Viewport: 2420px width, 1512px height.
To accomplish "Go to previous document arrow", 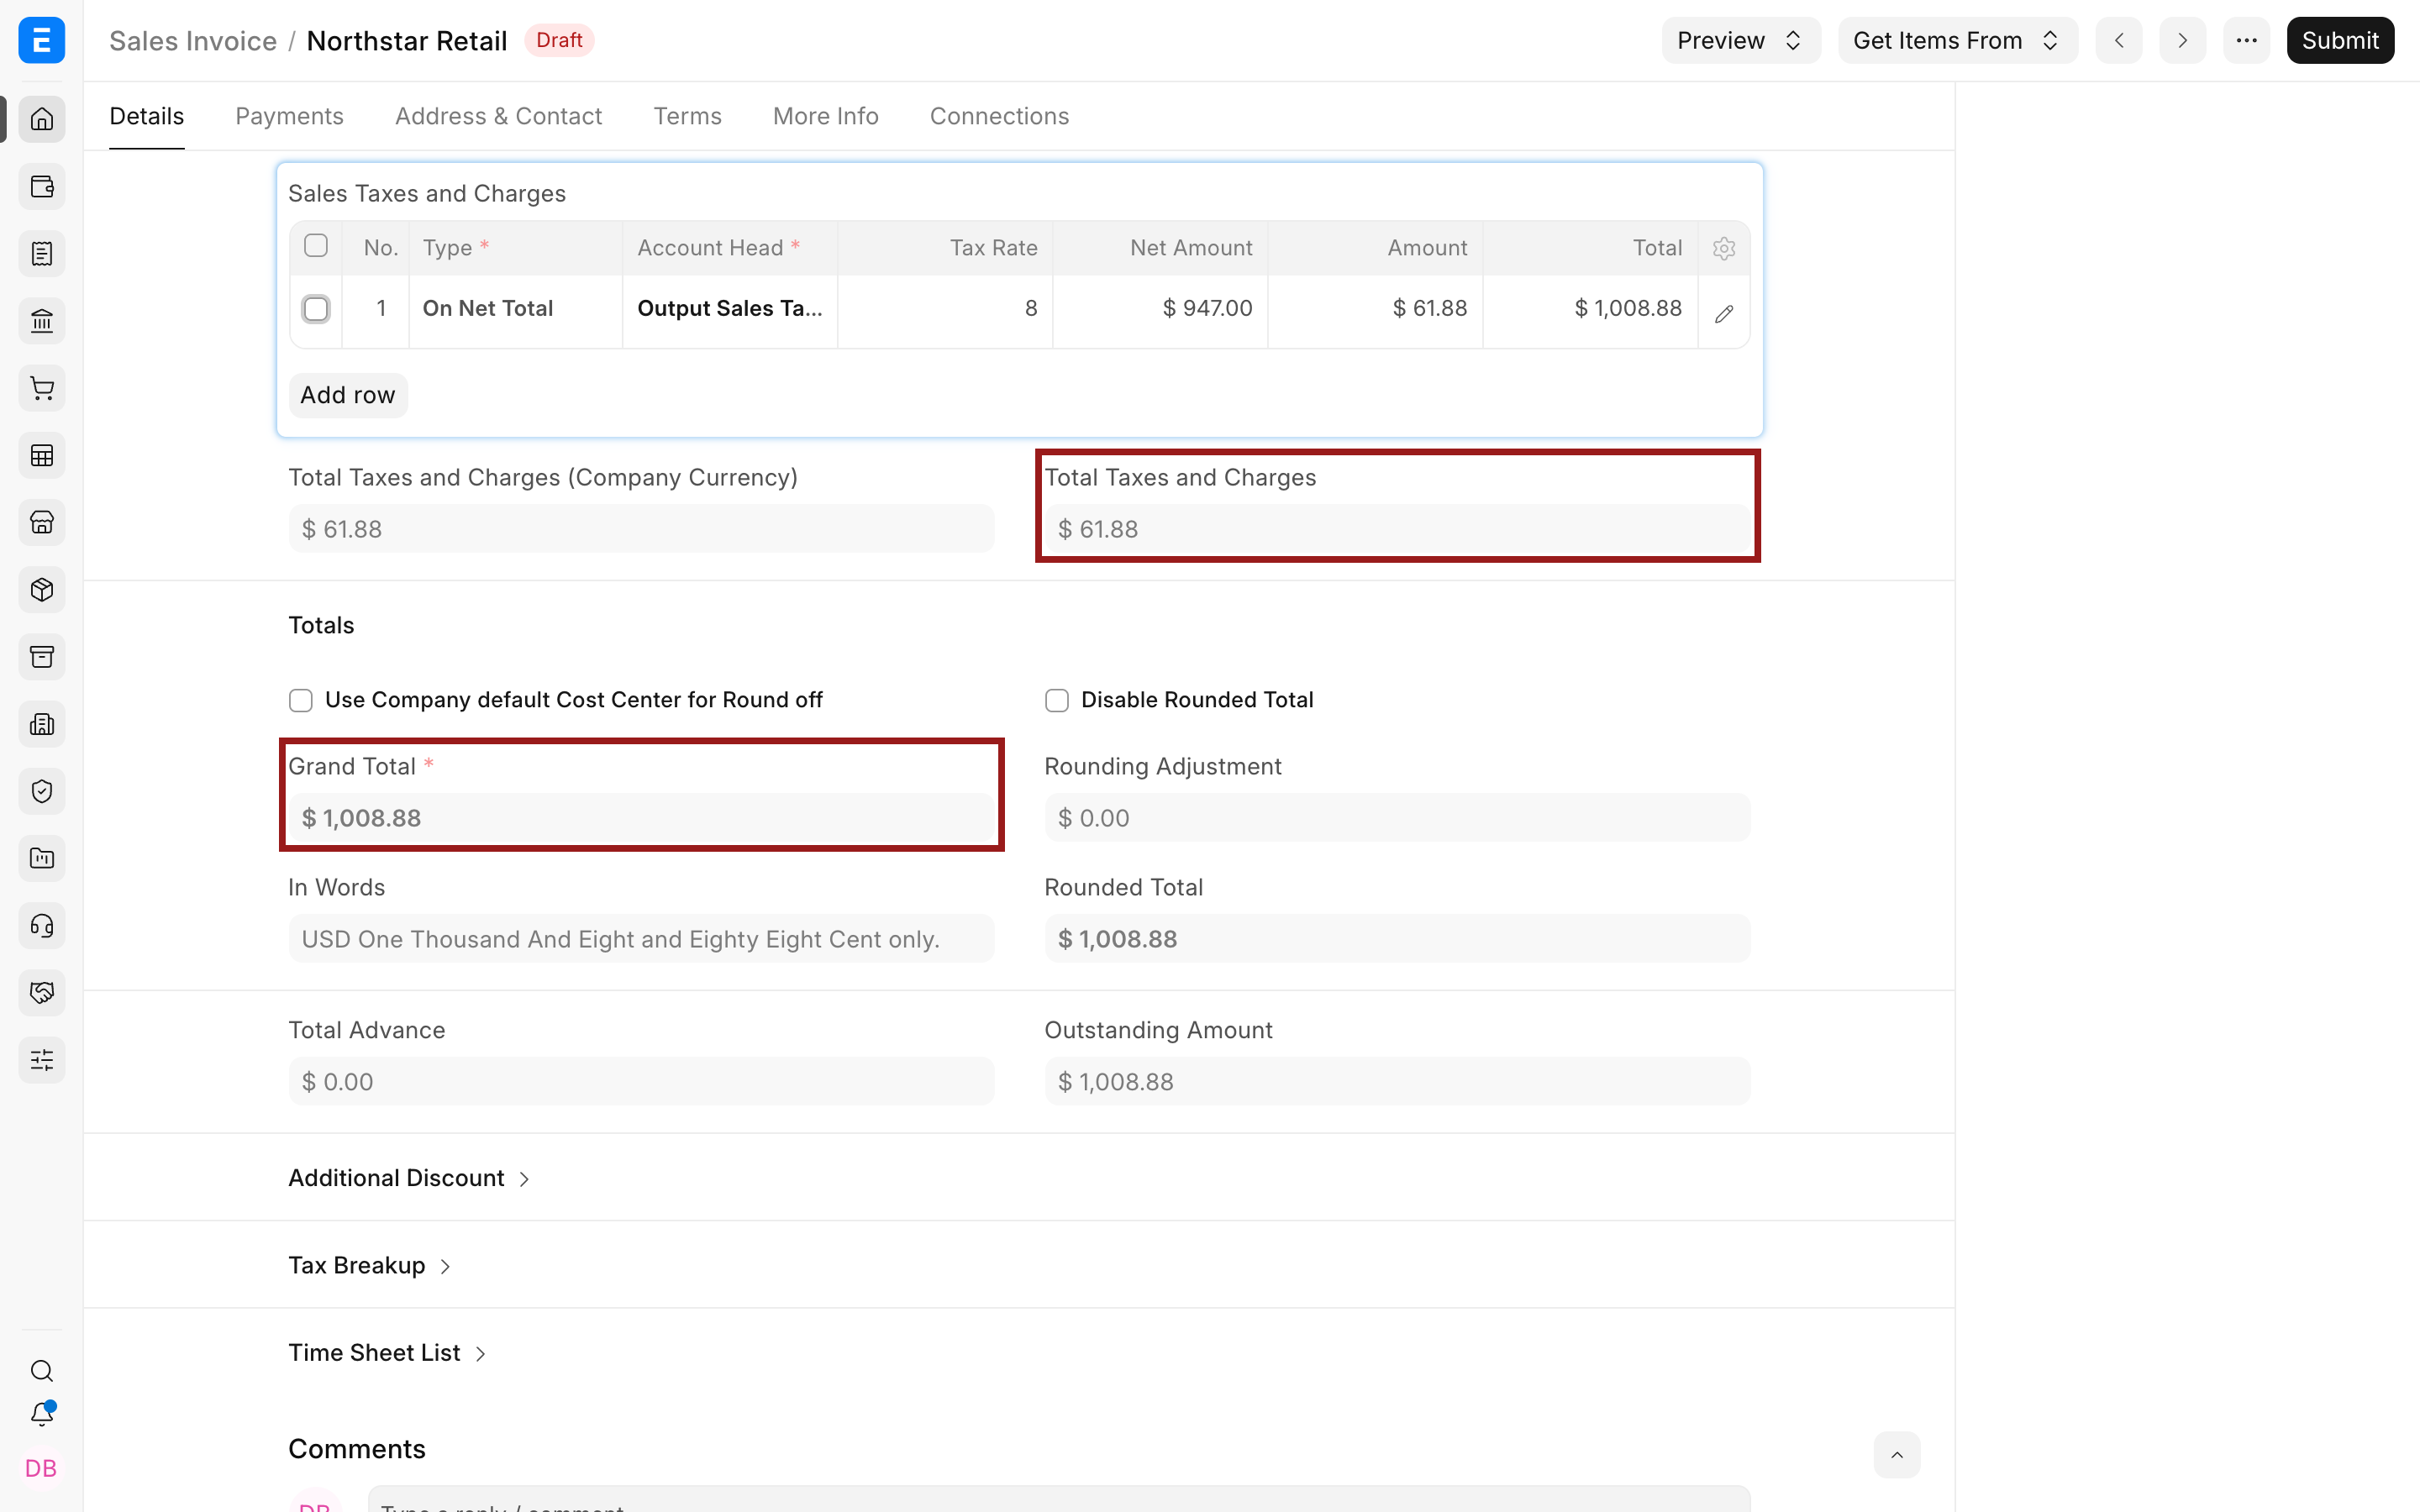I will coord(2119,40).
